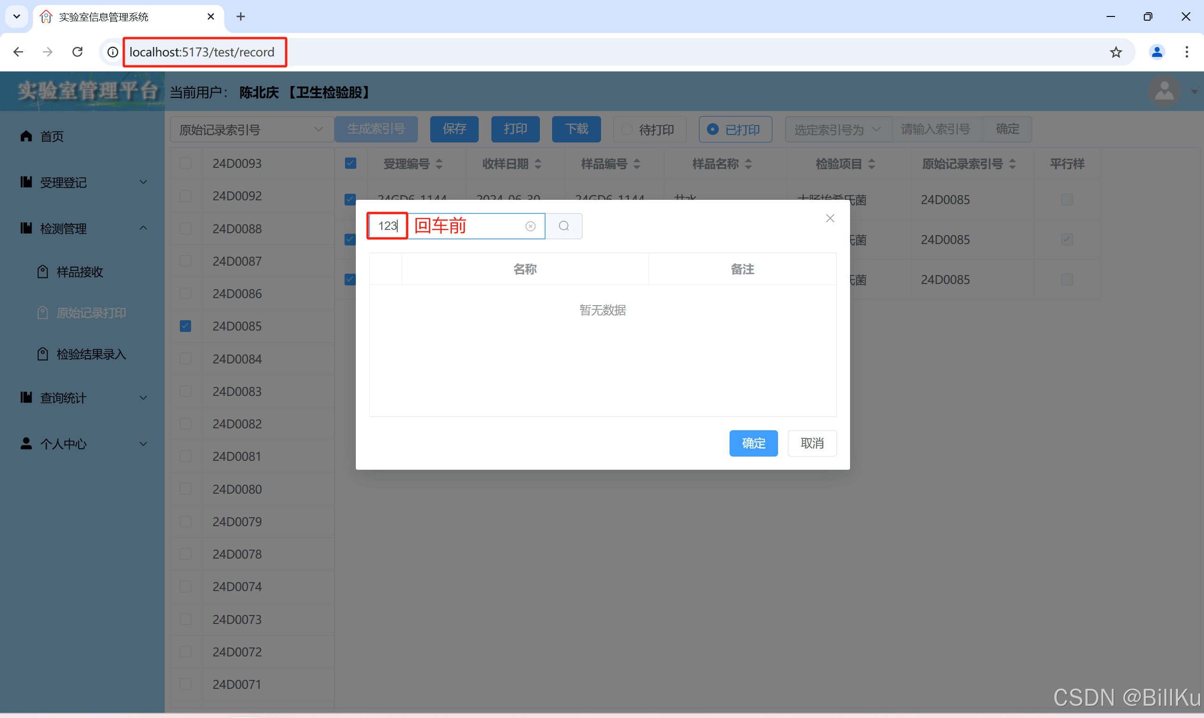This screenshot has width=1204, height=718.
Task: Uncheck the box for 24D0085
Action: point(185,326)
